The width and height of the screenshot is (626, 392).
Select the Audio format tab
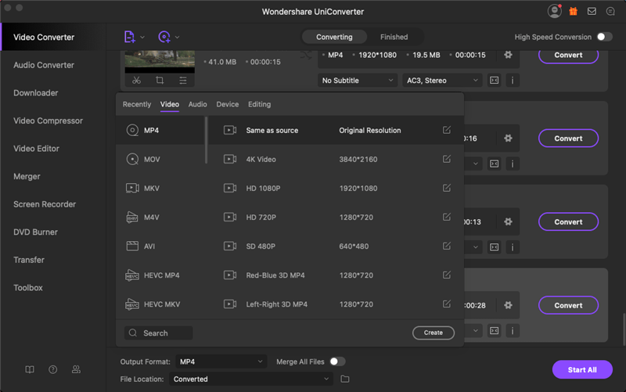(198, 104)
